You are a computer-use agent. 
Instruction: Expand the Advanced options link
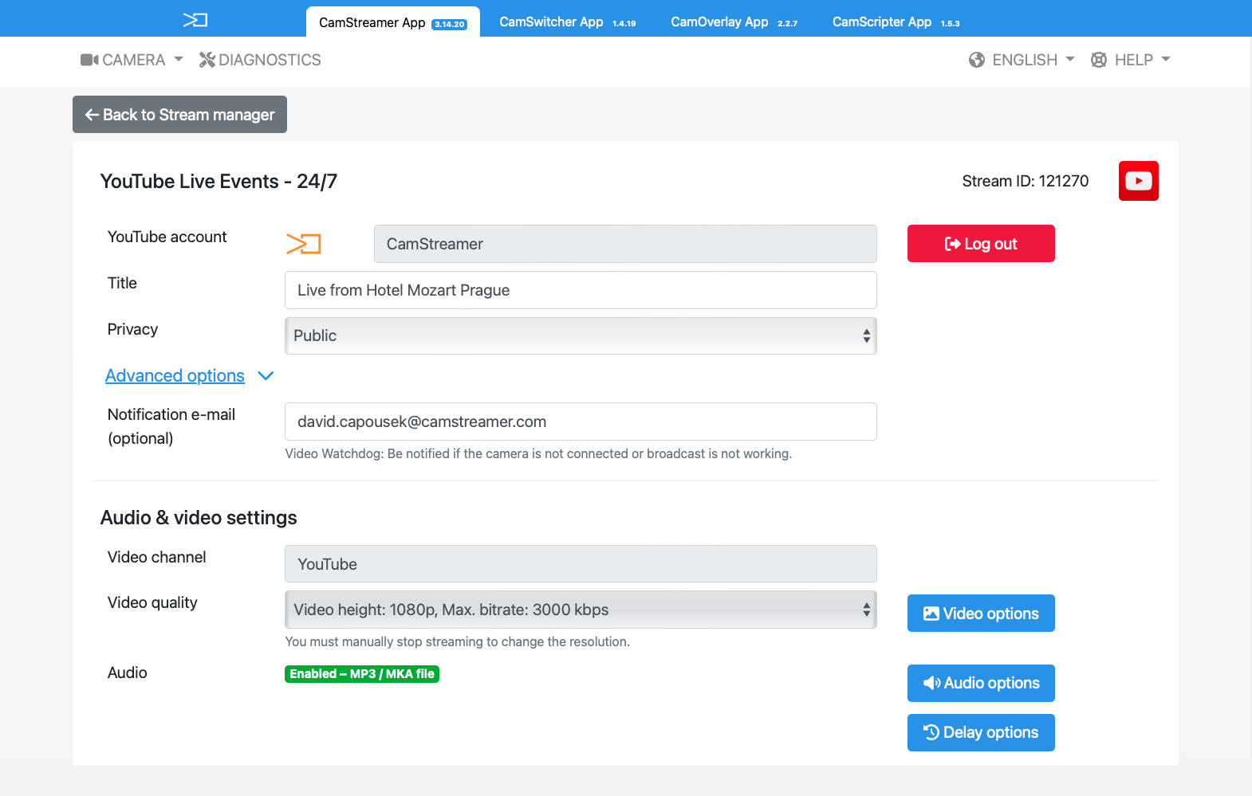pyautogui.click(x=175, y=375)
